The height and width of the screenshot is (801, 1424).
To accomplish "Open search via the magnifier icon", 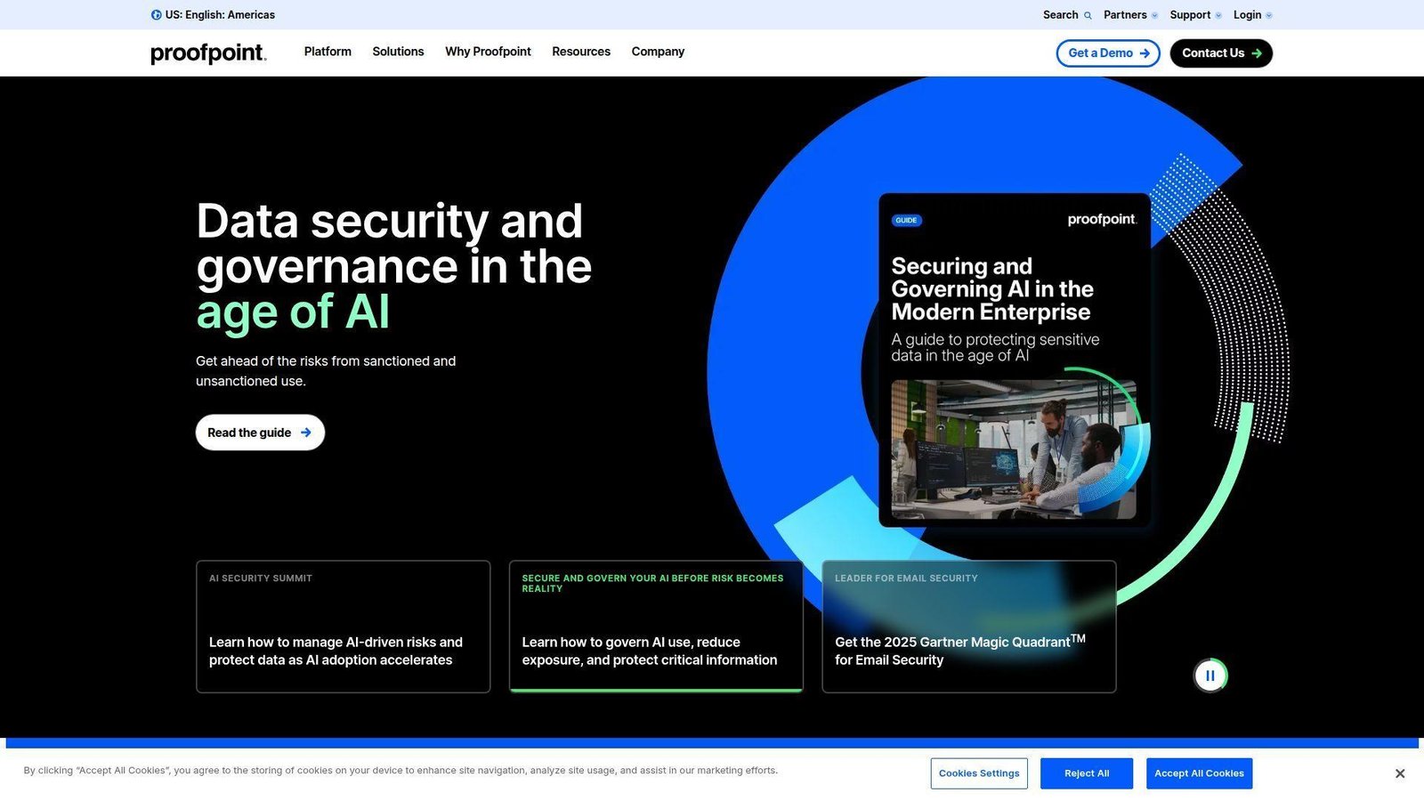I will tap(1088, 15).
